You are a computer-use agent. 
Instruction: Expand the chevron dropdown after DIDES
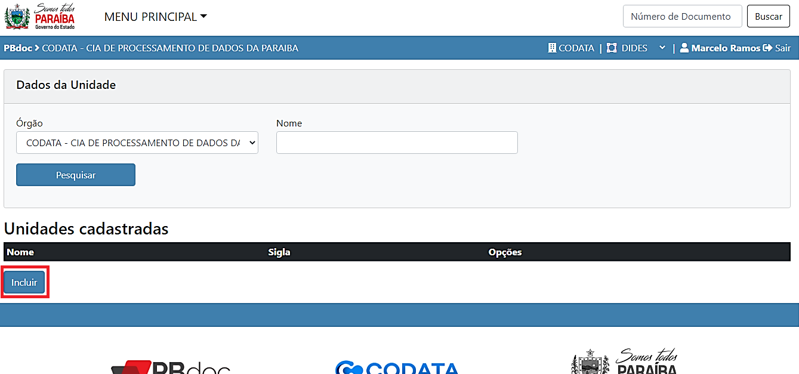click(x=662, y=48)
